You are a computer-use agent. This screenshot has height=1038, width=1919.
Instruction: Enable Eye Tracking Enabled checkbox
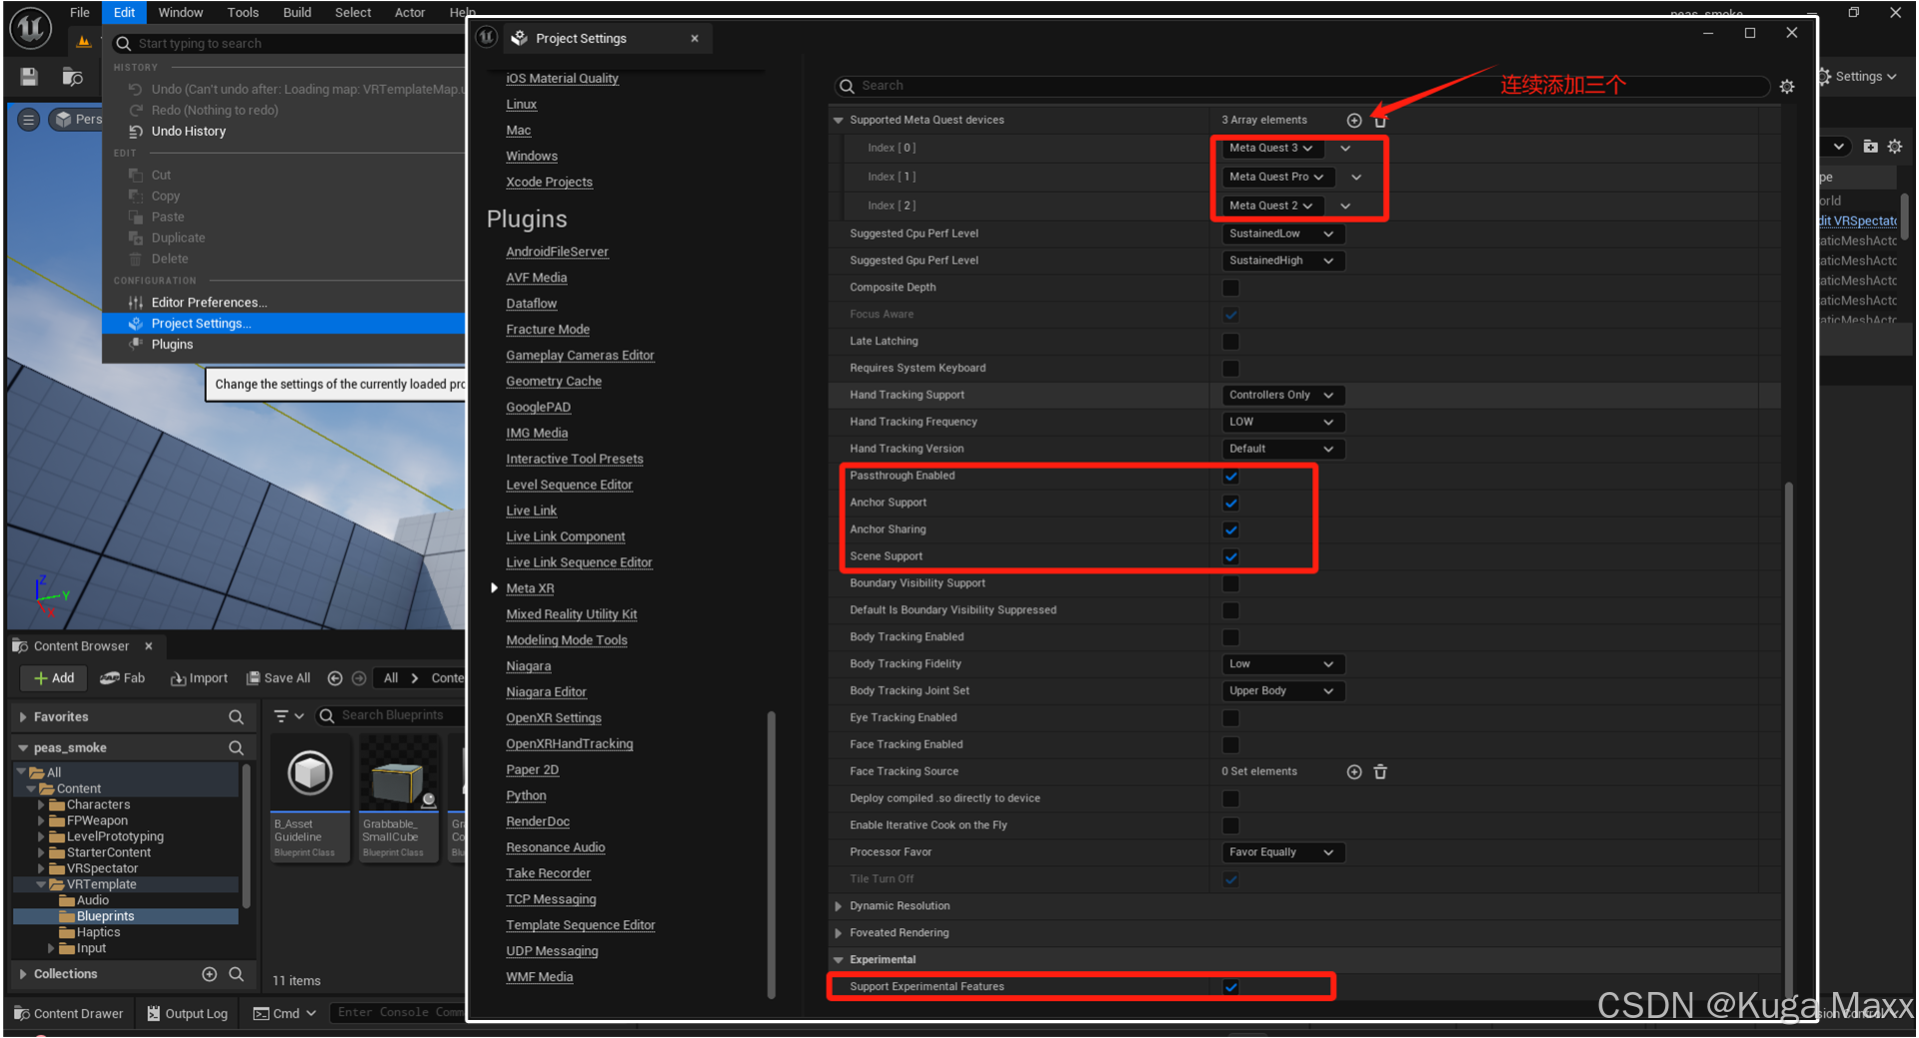1231,718
